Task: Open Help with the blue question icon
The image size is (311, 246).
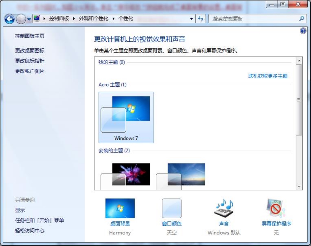Action: click(x=303, y=31)
